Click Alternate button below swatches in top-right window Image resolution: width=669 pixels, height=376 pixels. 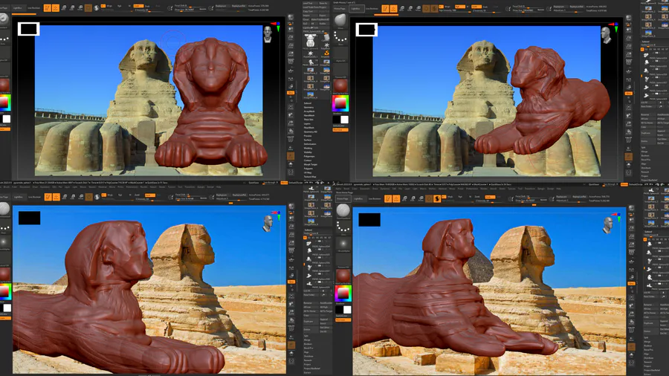pos(340,129)
